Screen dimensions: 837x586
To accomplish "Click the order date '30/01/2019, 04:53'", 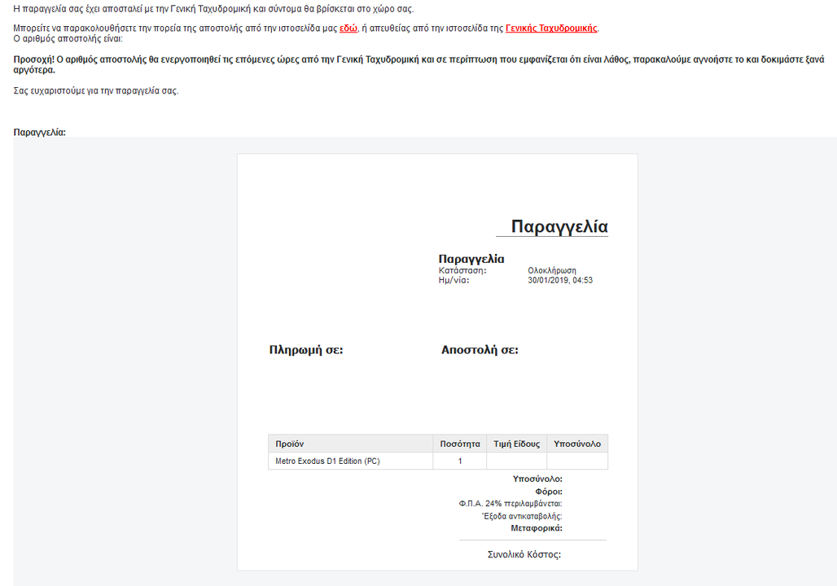I will (x=560, y=280).
